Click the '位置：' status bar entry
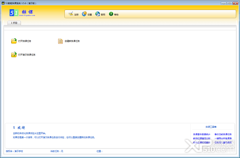This screenshot has width=240, height=158. [100, 151]
